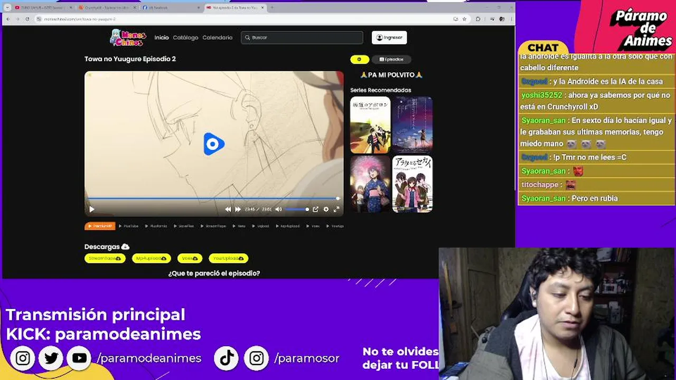Bookmark this page with star icon
The height and width of the screenshot is (380, 676).
point(464,19)
